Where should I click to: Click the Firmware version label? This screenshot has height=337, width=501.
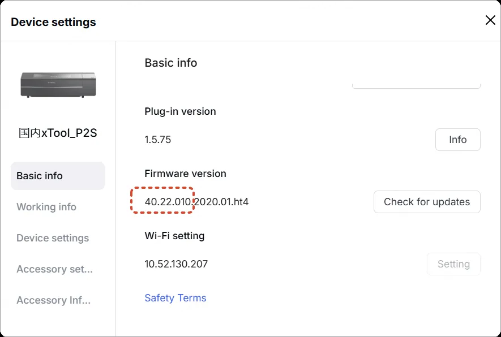185,173
